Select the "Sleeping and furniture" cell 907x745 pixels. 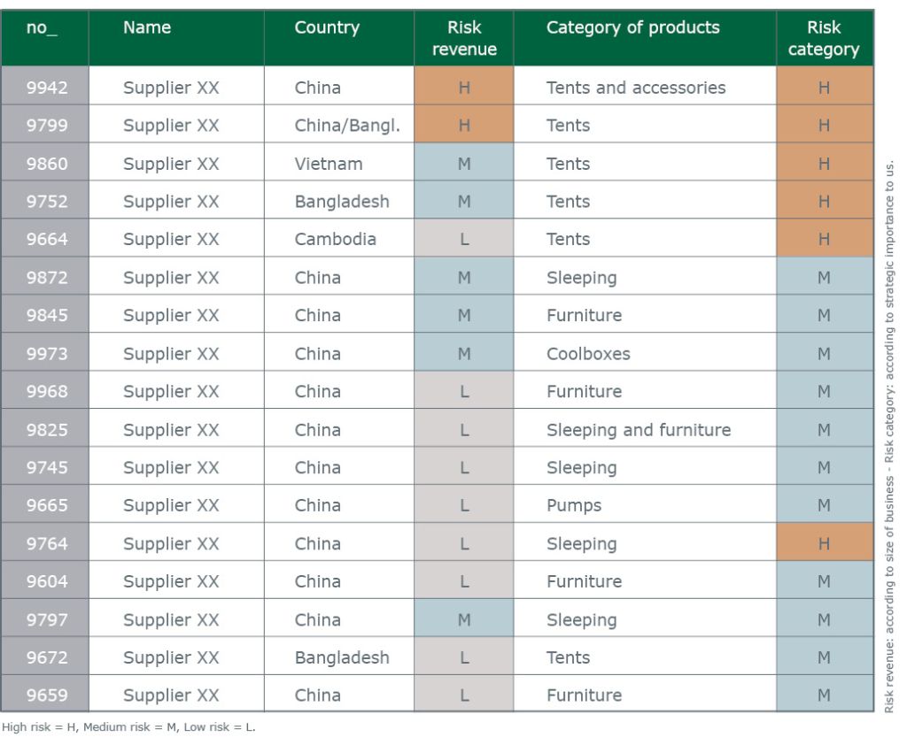638,430
